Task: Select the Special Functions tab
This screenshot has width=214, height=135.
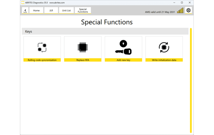Action: (x=83, y=10)
